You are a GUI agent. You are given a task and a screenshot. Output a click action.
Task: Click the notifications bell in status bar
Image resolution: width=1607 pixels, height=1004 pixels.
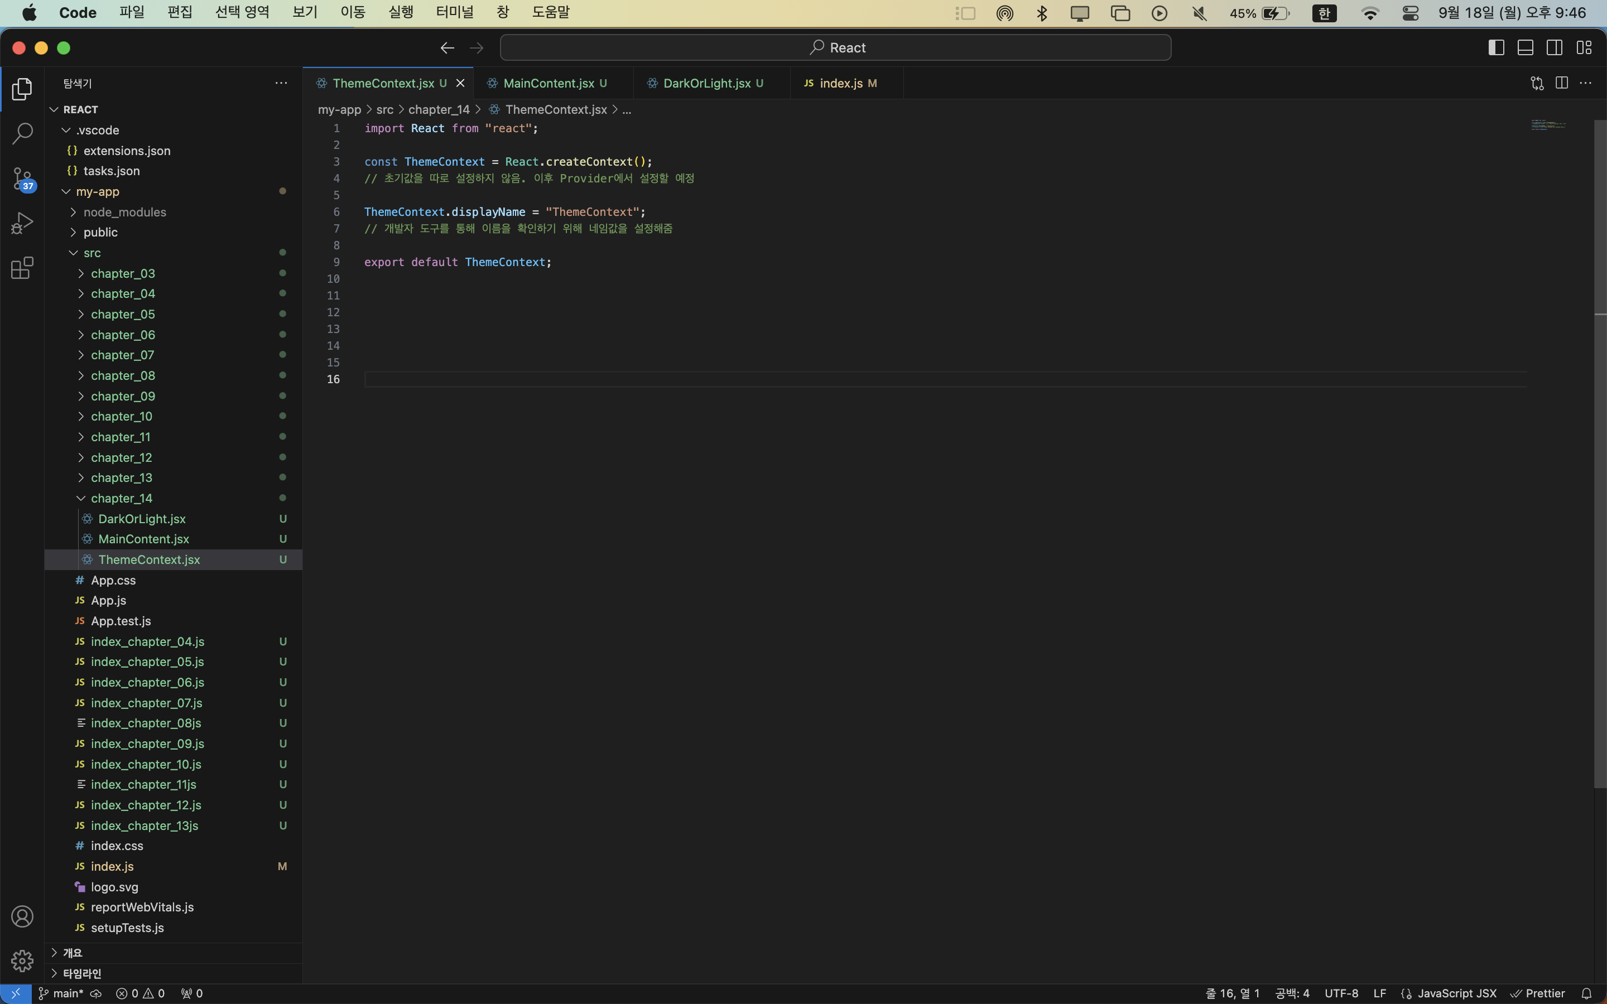(1586, 993)
